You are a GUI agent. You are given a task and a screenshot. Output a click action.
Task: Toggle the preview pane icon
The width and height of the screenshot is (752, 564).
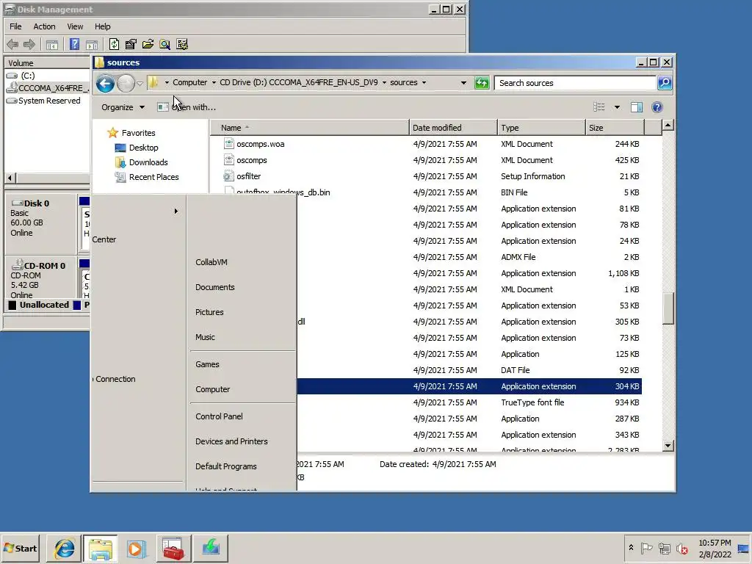point(637,107)
